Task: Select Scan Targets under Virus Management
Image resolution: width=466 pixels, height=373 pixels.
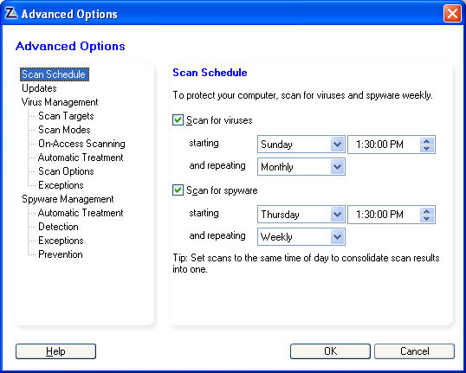Action: pos(66,116)
